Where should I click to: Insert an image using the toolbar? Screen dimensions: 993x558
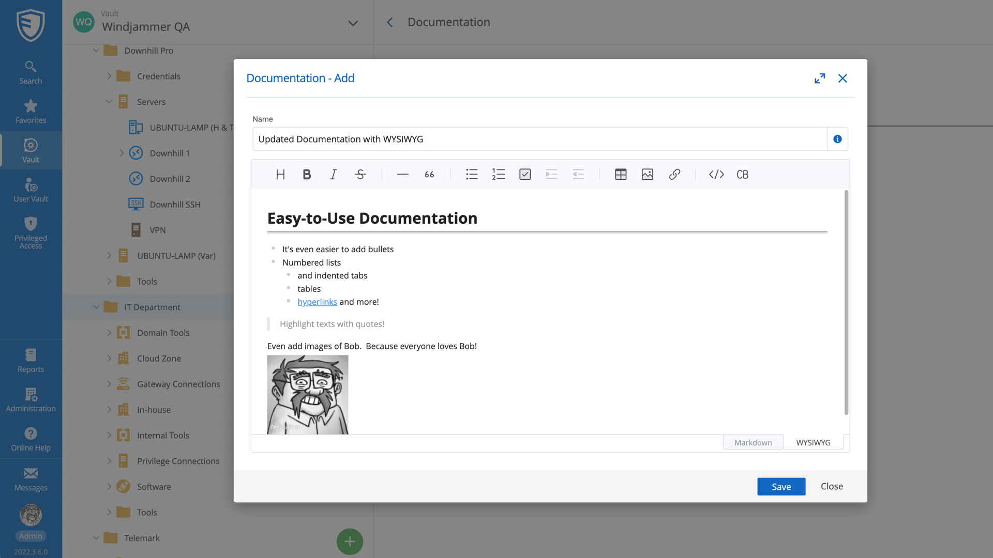(x=646, y=174)
